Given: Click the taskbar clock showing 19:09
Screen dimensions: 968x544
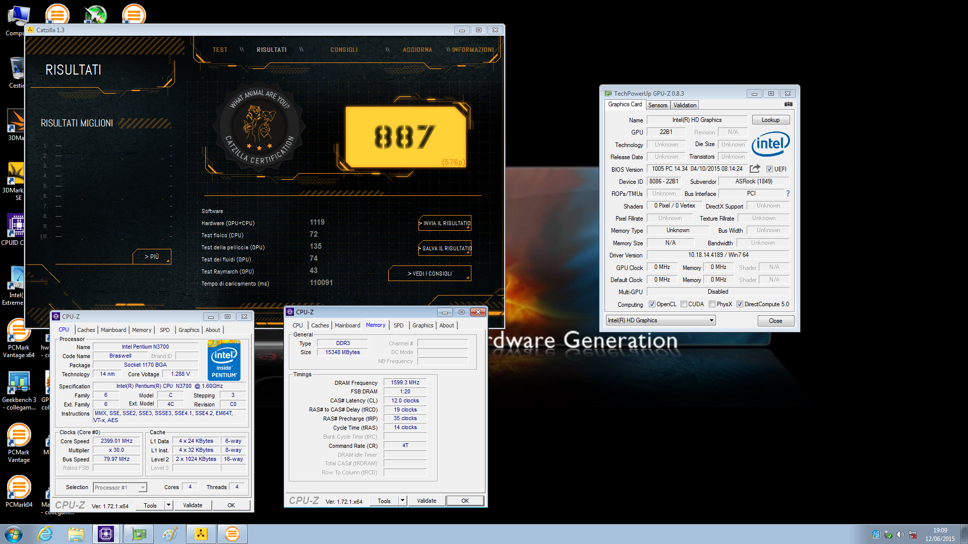Looking at the screenshot, I should (x=940, y=534).
